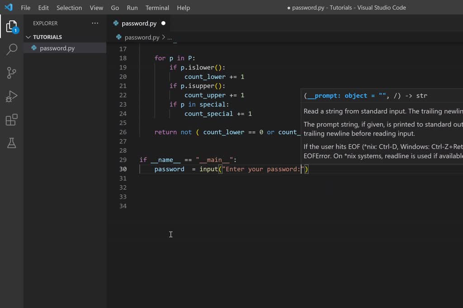
Task: Click 'if p.islower():' code text
Action: [197, 68]
